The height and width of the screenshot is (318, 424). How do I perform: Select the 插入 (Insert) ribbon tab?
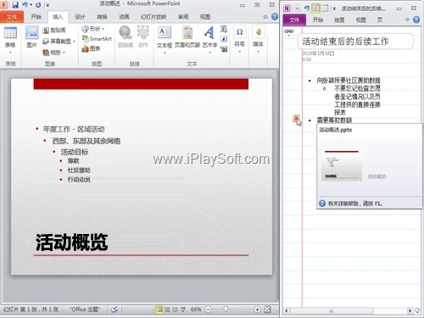point(58,17)
